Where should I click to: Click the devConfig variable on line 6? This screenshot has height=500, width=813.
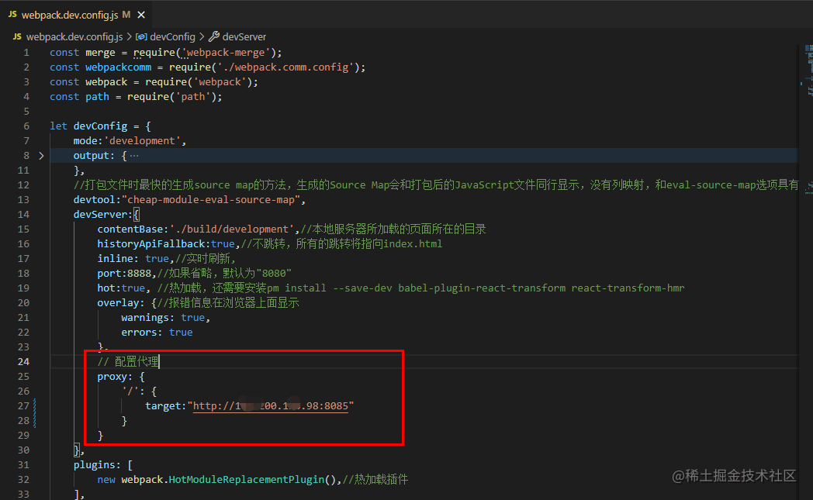coord(100,126)
